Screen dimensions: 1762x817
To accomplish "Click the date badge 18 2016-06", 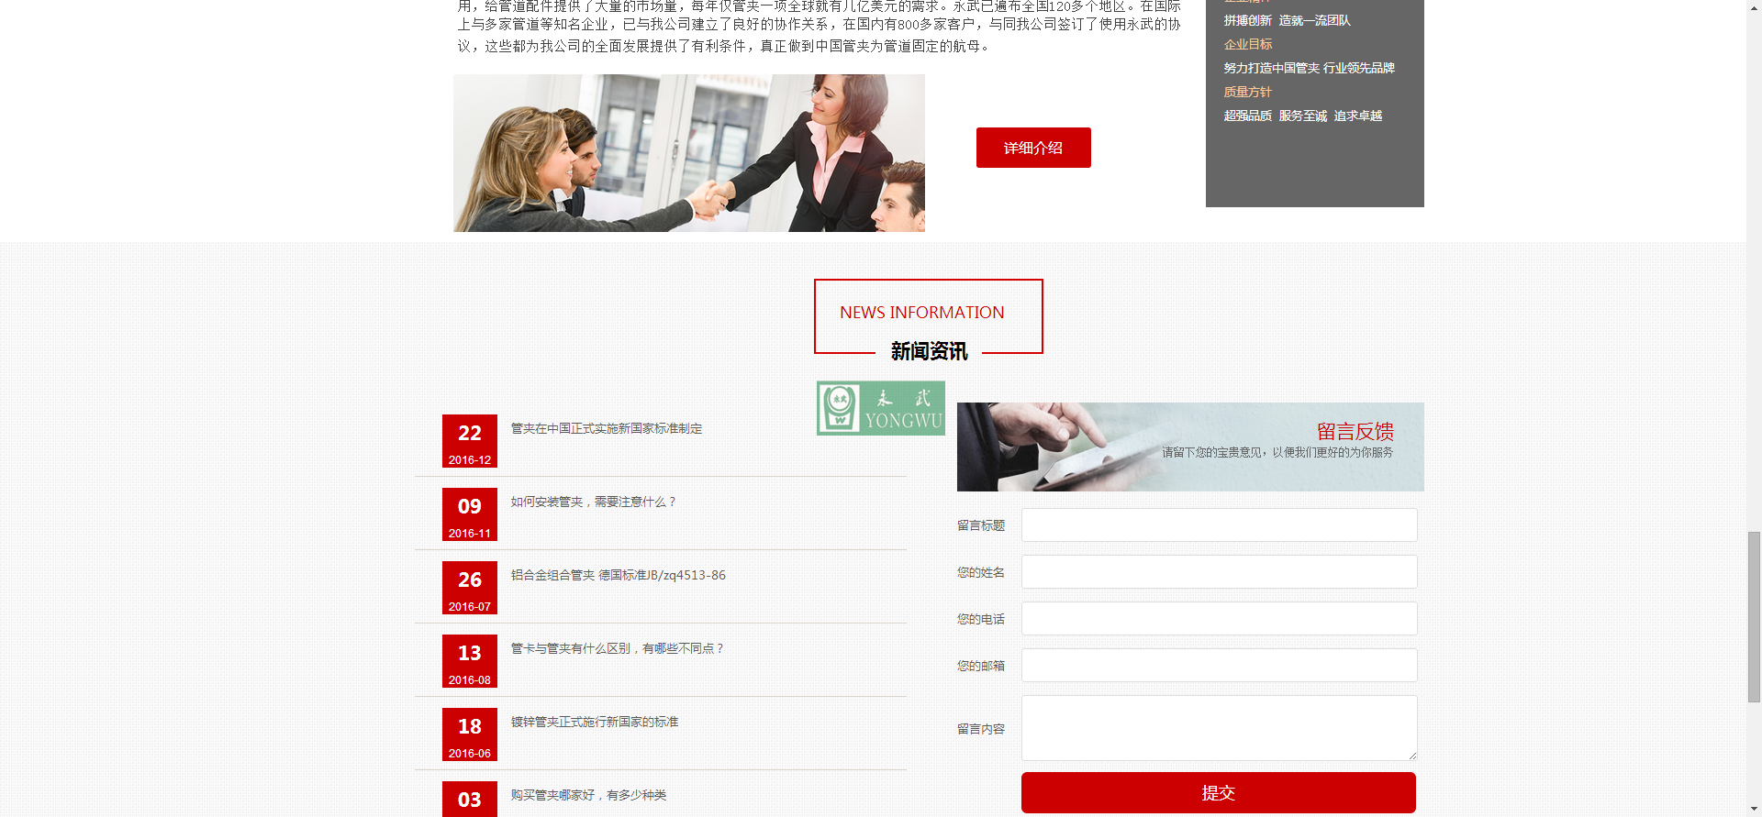I will [470, 734].
